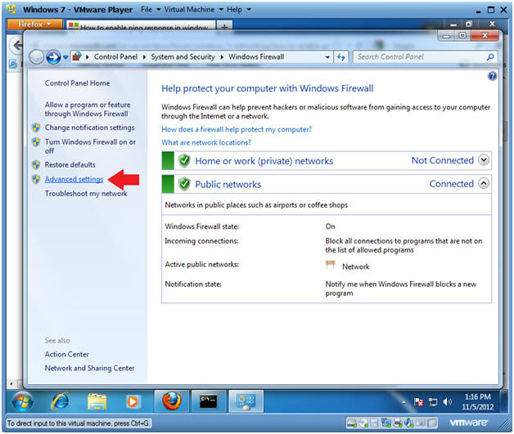
Task: Click Action Center flag tray icon
Action: [418, 402]
